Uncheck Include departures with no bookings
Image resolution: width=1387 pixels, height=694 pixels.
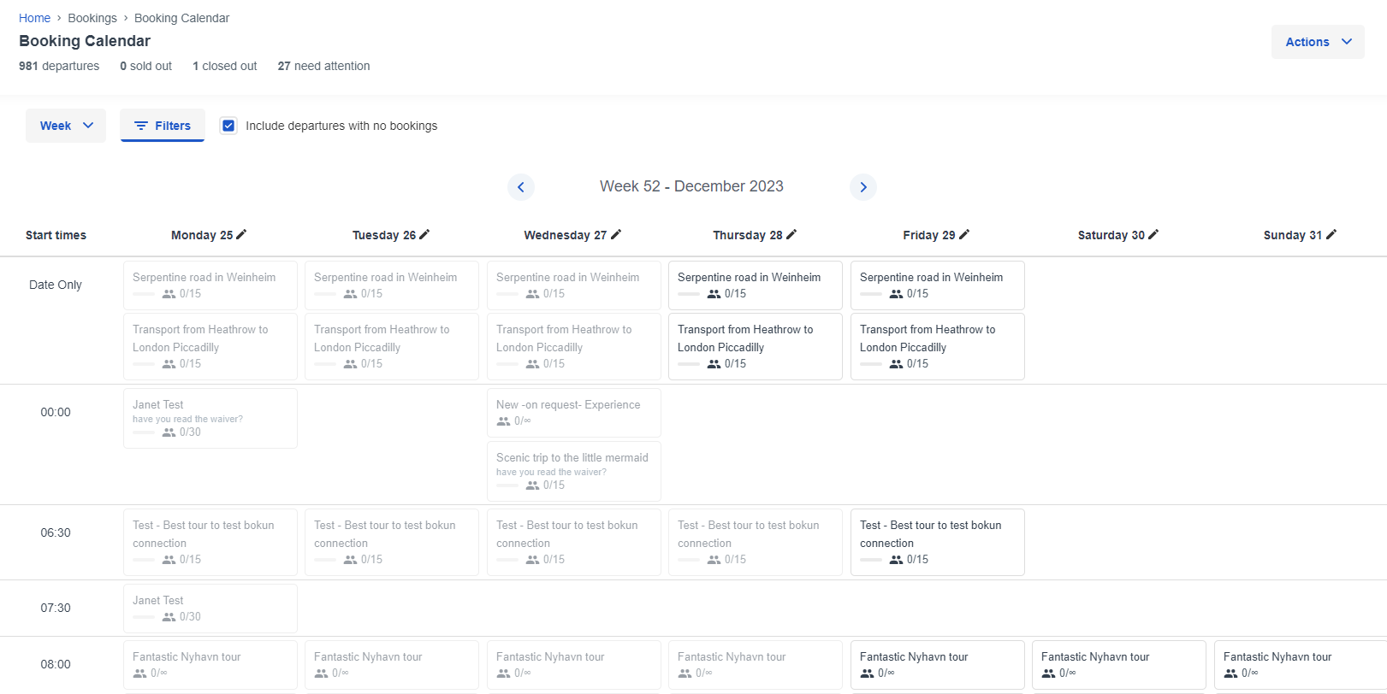(x=228, y=126)
